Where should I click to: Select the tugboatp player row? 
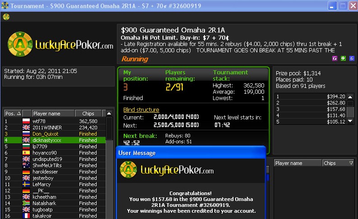55,210
